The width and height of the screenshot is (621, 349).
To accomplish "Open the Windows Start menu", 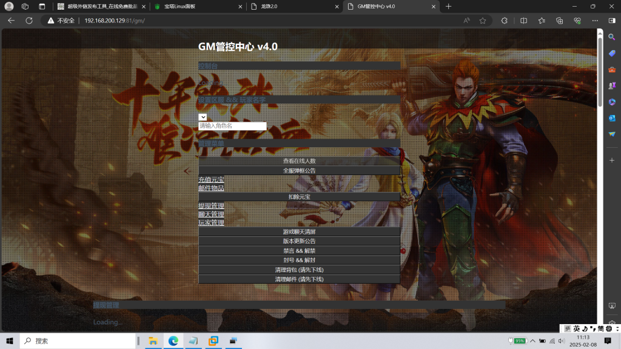I will coord(10,341).
